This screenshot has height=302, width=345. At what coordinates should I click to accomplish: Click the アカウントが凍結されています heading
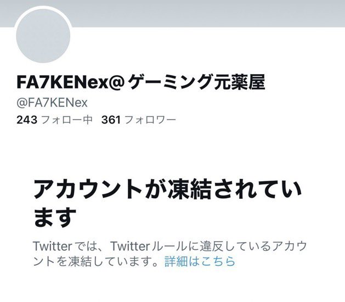pyautogui.click(x=167, y=203)
